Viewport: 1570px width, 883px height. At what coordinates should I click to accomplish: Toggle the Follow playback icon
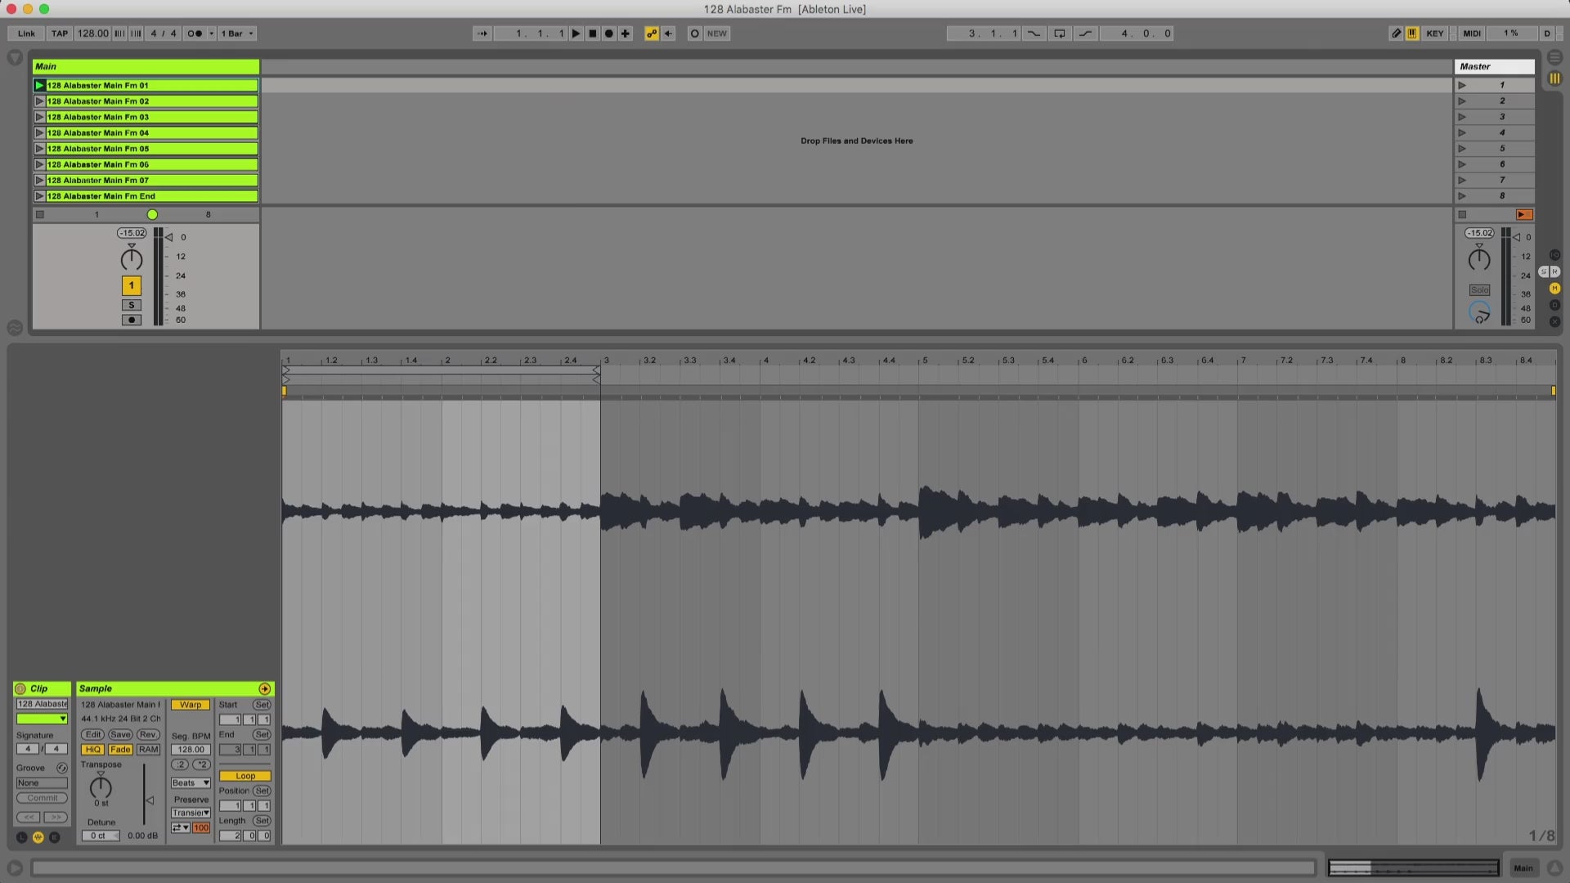tap(482, 34)
